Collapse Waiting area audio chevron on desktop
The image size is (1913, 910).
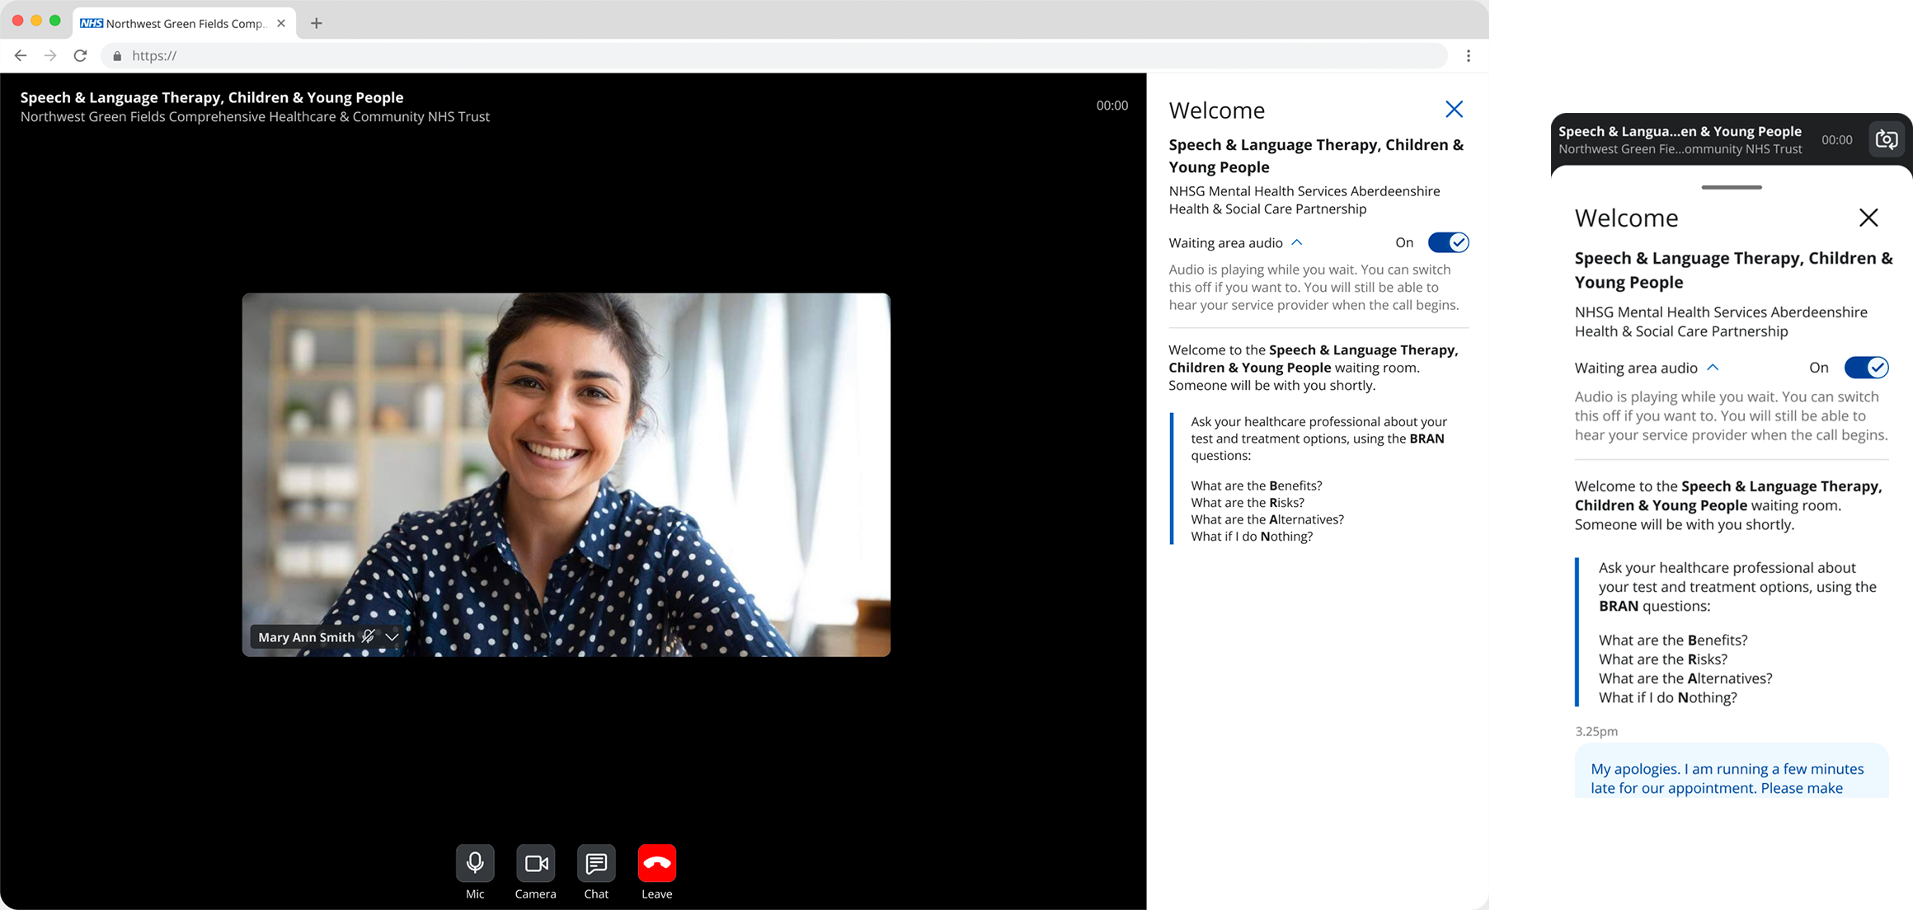(x=1297, y=242)
